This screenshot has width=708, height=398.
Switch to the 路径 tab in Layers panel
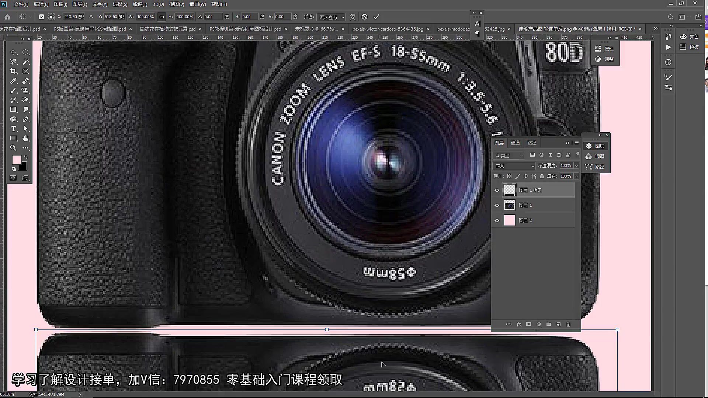pyautogui.click(x=532, y=143)
